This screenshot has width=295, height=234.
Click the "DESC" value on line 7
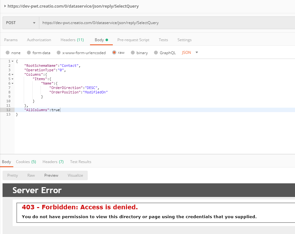[x=91, y=88]
